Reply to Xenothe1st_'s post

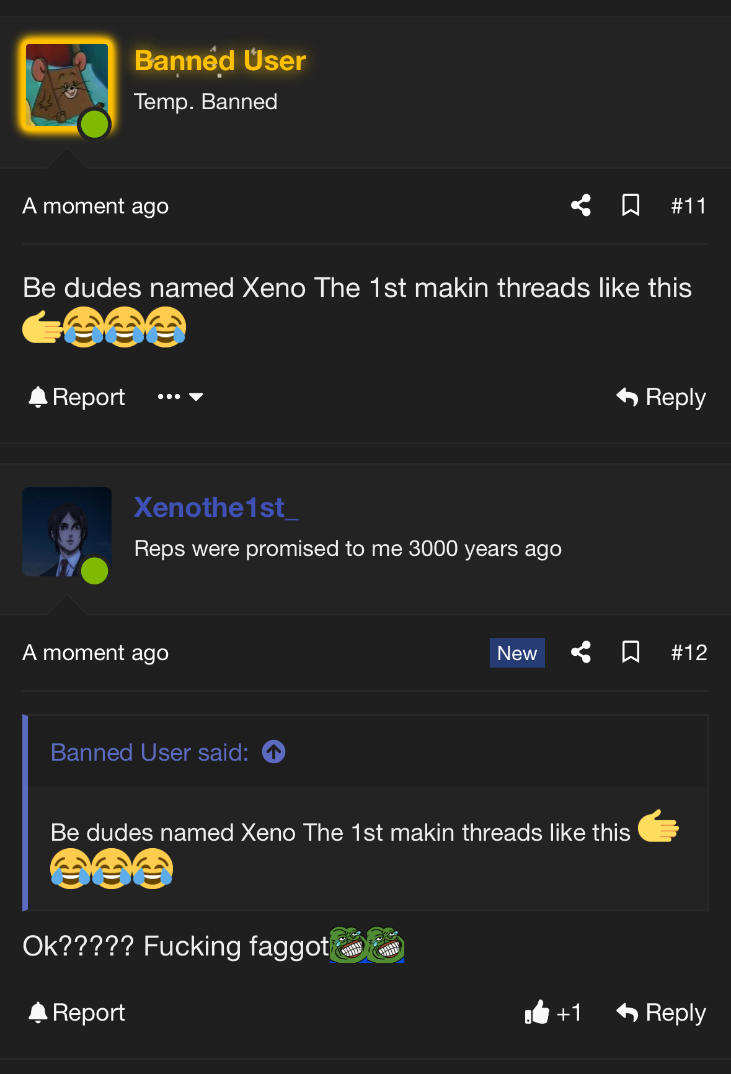(x=661, y=1013)
